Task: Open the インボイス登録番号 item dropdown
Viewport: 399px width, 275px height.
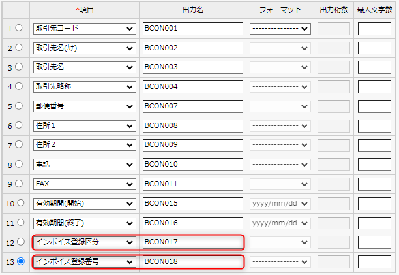Action: [x=84, y=262]
